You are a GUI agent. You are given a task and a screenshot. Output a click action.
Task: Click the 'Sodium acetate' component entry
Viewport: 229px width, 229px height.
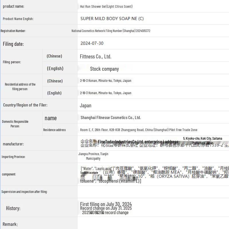(89, 173)
